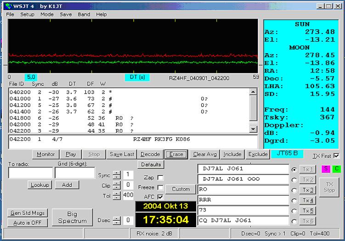Select the Tx5 message radio button
Image resolution: width=345 pixels, height=241 pixels.
point(294,211)
